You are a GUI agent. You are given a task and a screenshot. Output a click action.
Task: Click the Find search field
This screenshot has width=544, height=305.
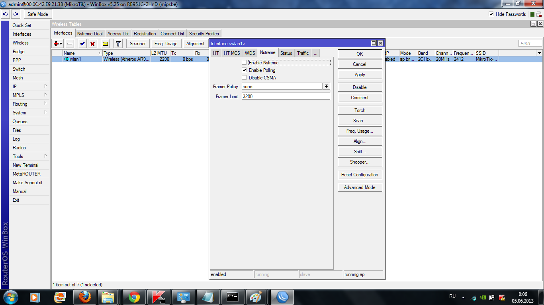[530, 44]
